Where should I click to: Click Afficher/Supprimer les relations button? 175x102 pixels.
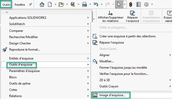(111, 16)
